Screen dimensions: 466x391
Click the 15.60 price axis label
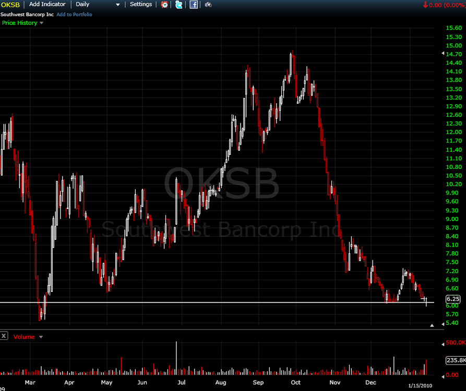point(454,28)
